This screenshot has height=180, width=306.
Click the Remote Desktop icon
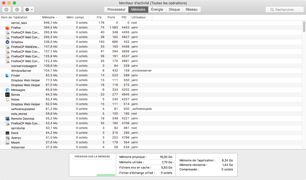(7, 119)
